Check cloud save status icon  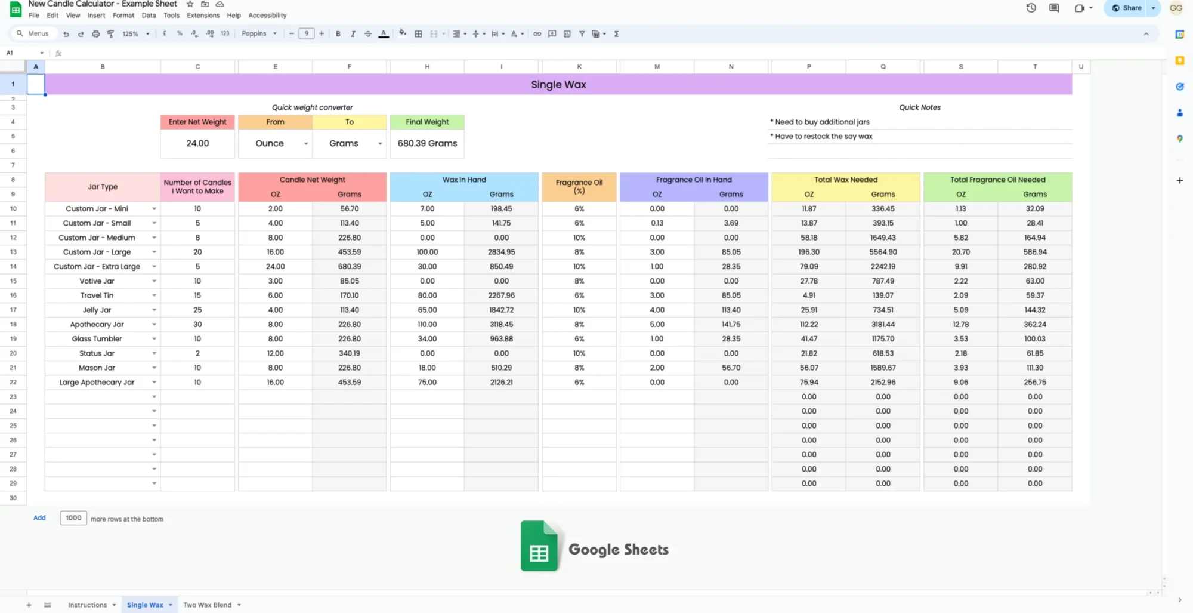[220, 4]
